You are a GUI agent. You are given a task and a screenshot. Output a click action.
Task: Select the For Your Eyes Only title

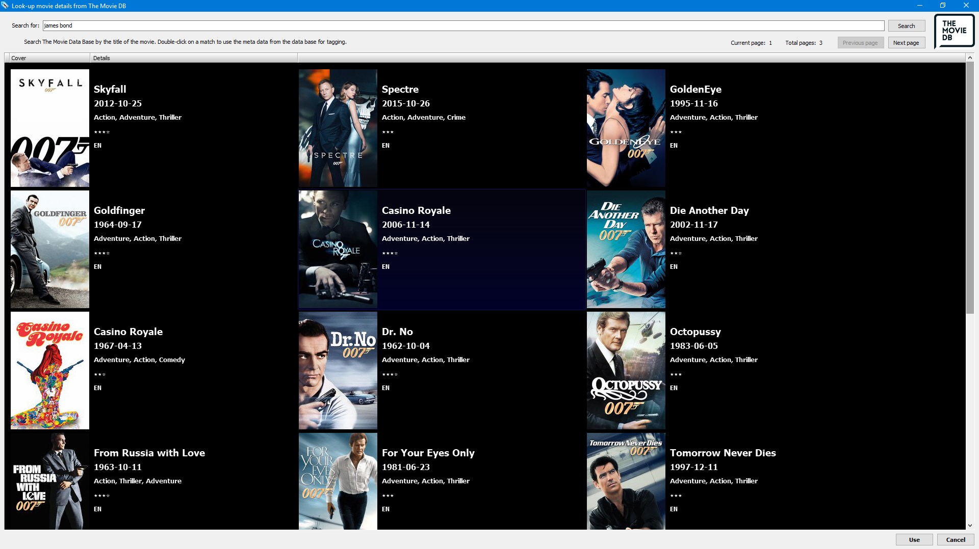tap(428, 453)
